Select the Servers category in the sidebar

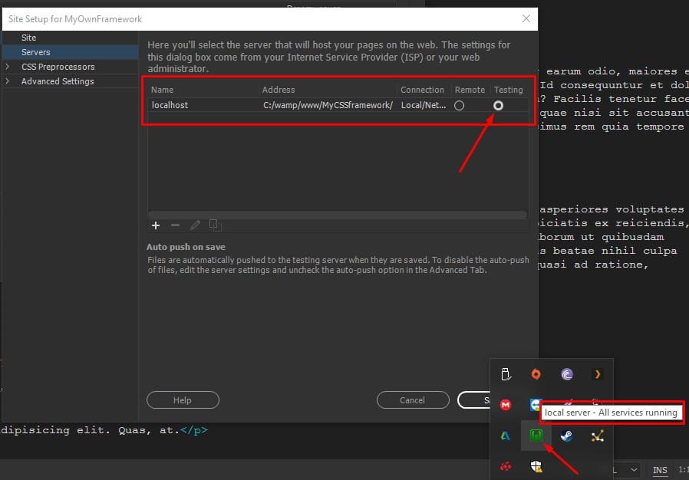pyautogui.click(x=37, y=52)
